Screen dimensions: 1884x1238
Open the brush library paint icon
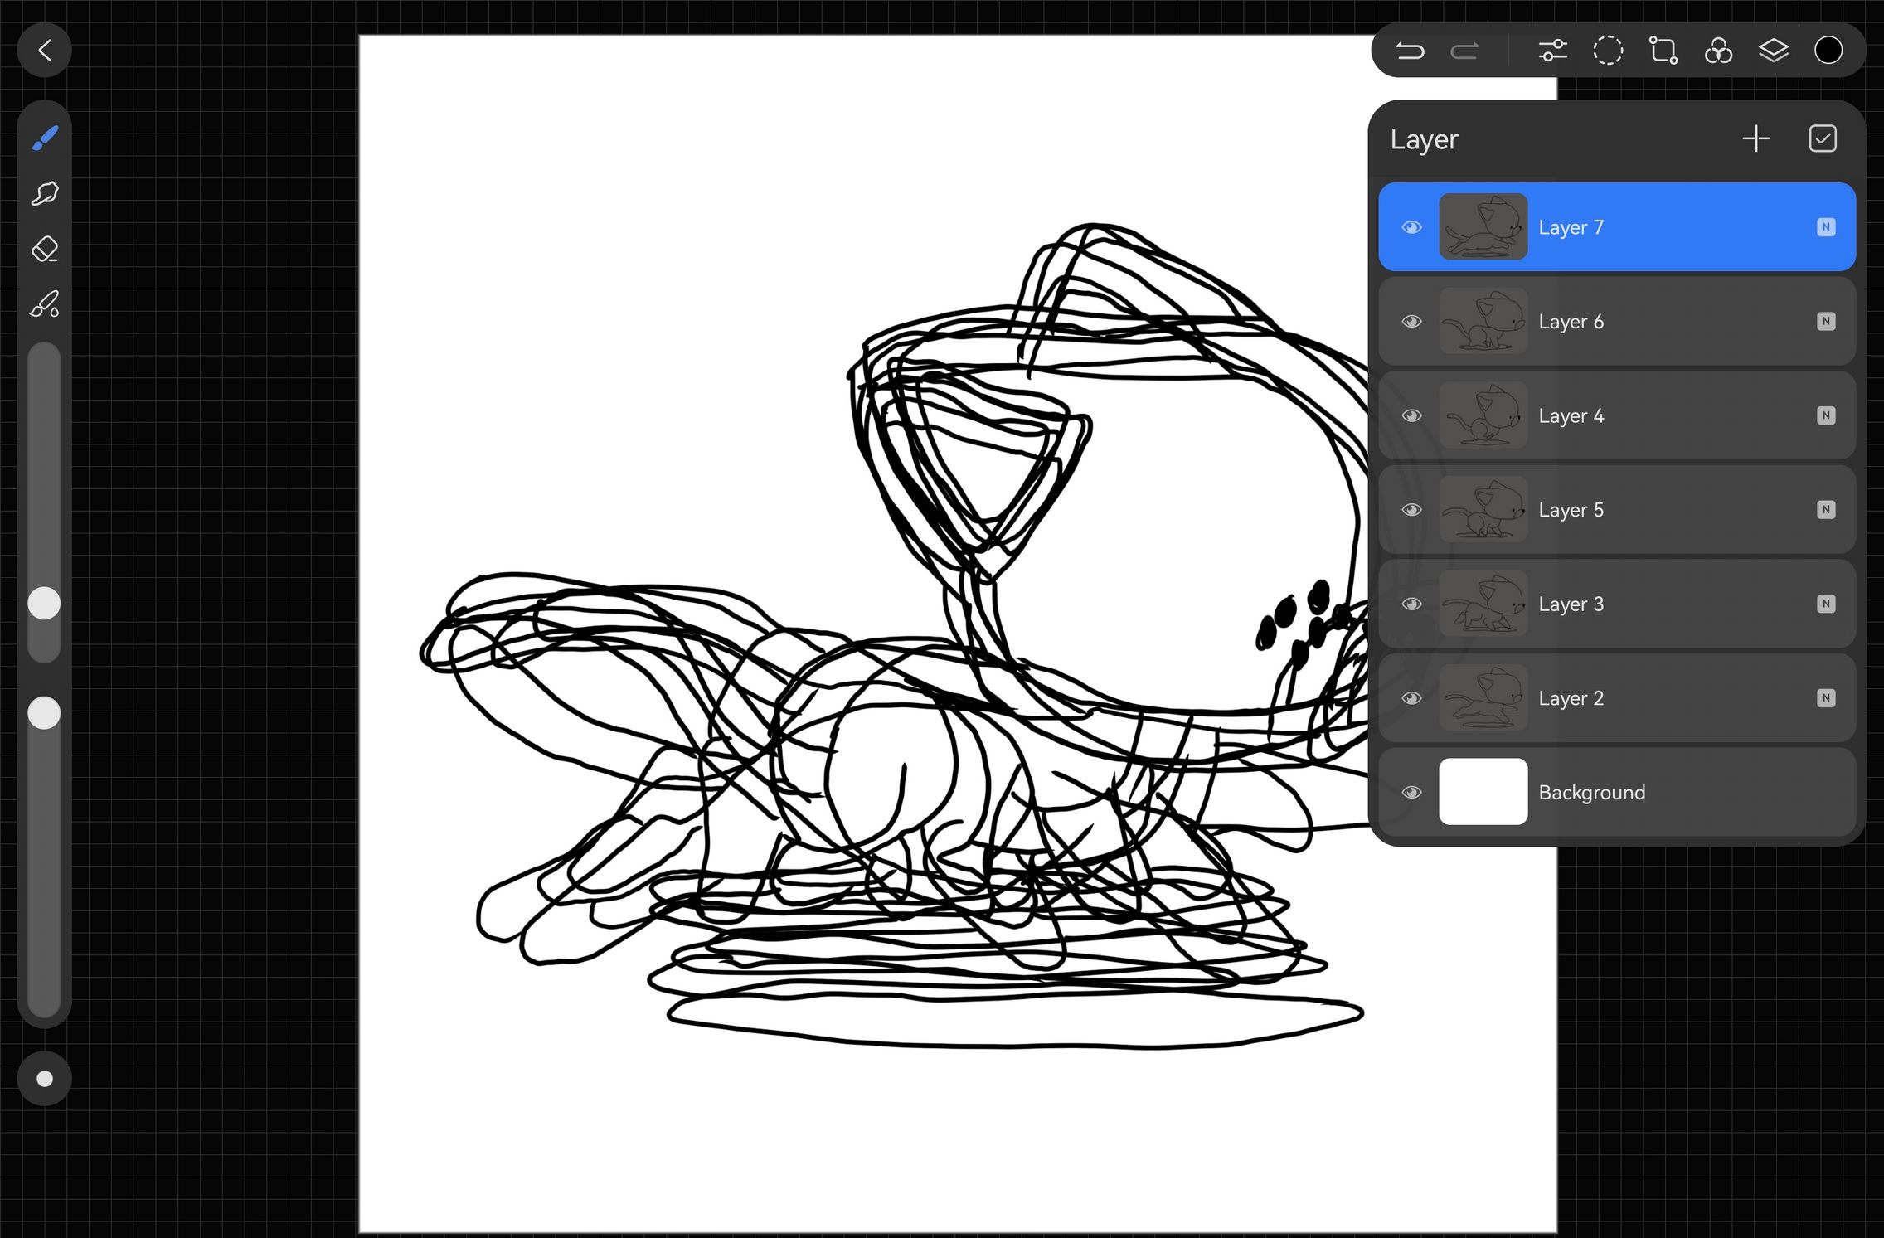click(44, 304)
